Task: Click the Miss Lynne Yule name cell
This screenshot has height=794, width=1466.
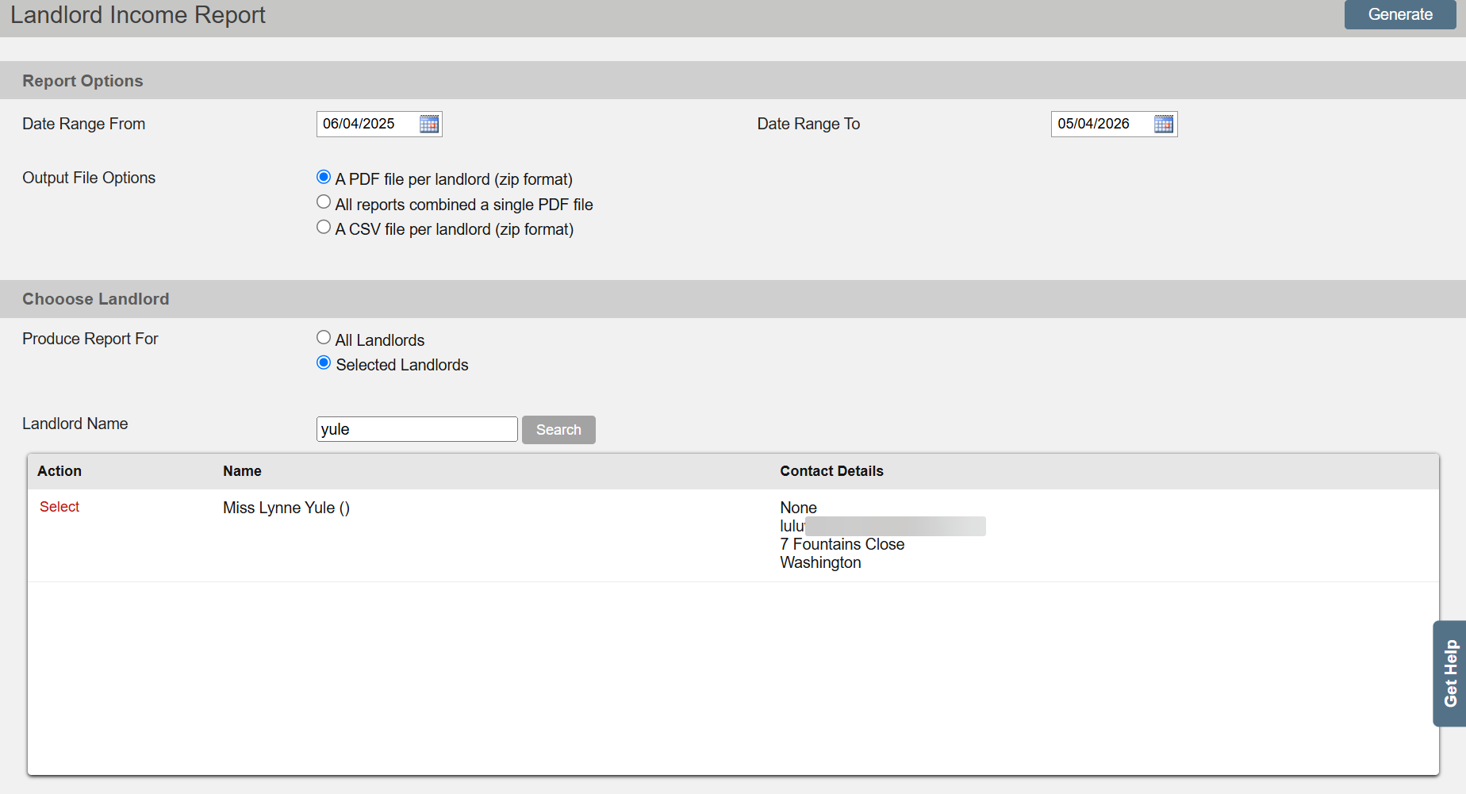Action: point(286,508)
